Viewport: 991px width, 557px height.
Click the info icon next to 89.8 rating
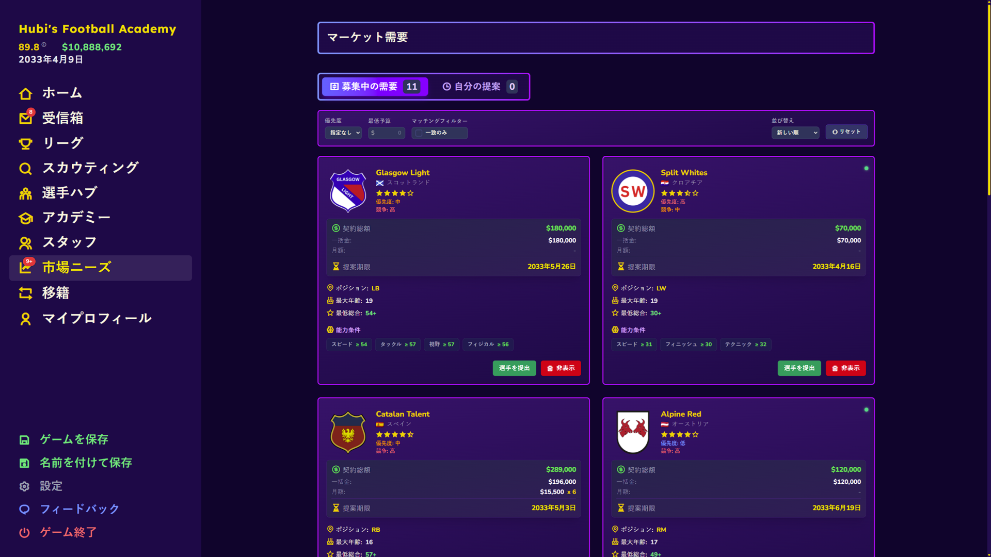[44, 45]
